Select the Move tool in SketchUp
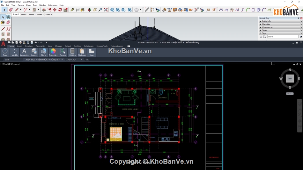The height and width of the screenshot is (170, 303). (55, 10)
